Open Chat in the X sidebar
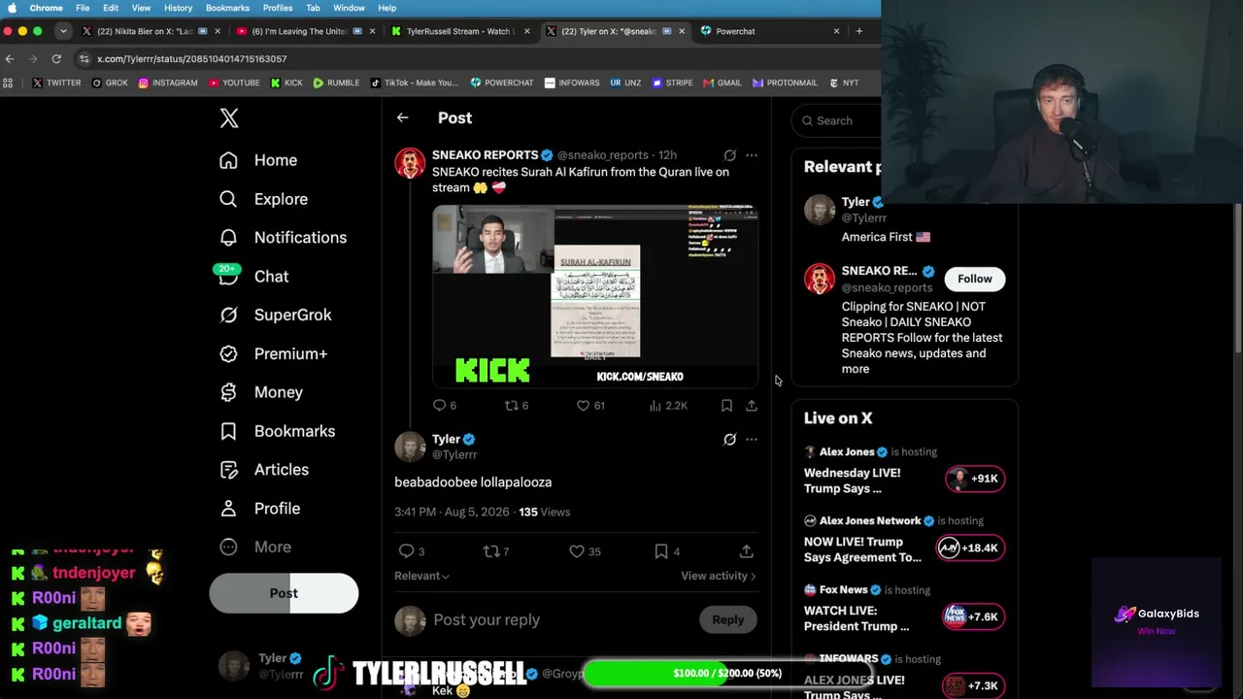This screenshot has height=699, width=1243. tap(253, 277)
